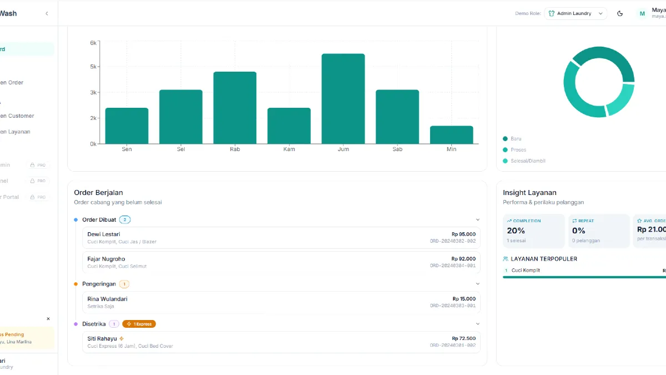This screenshot has width=666, height=375.
Task: Click the Proses legend color dot
Action: (505, 150)
